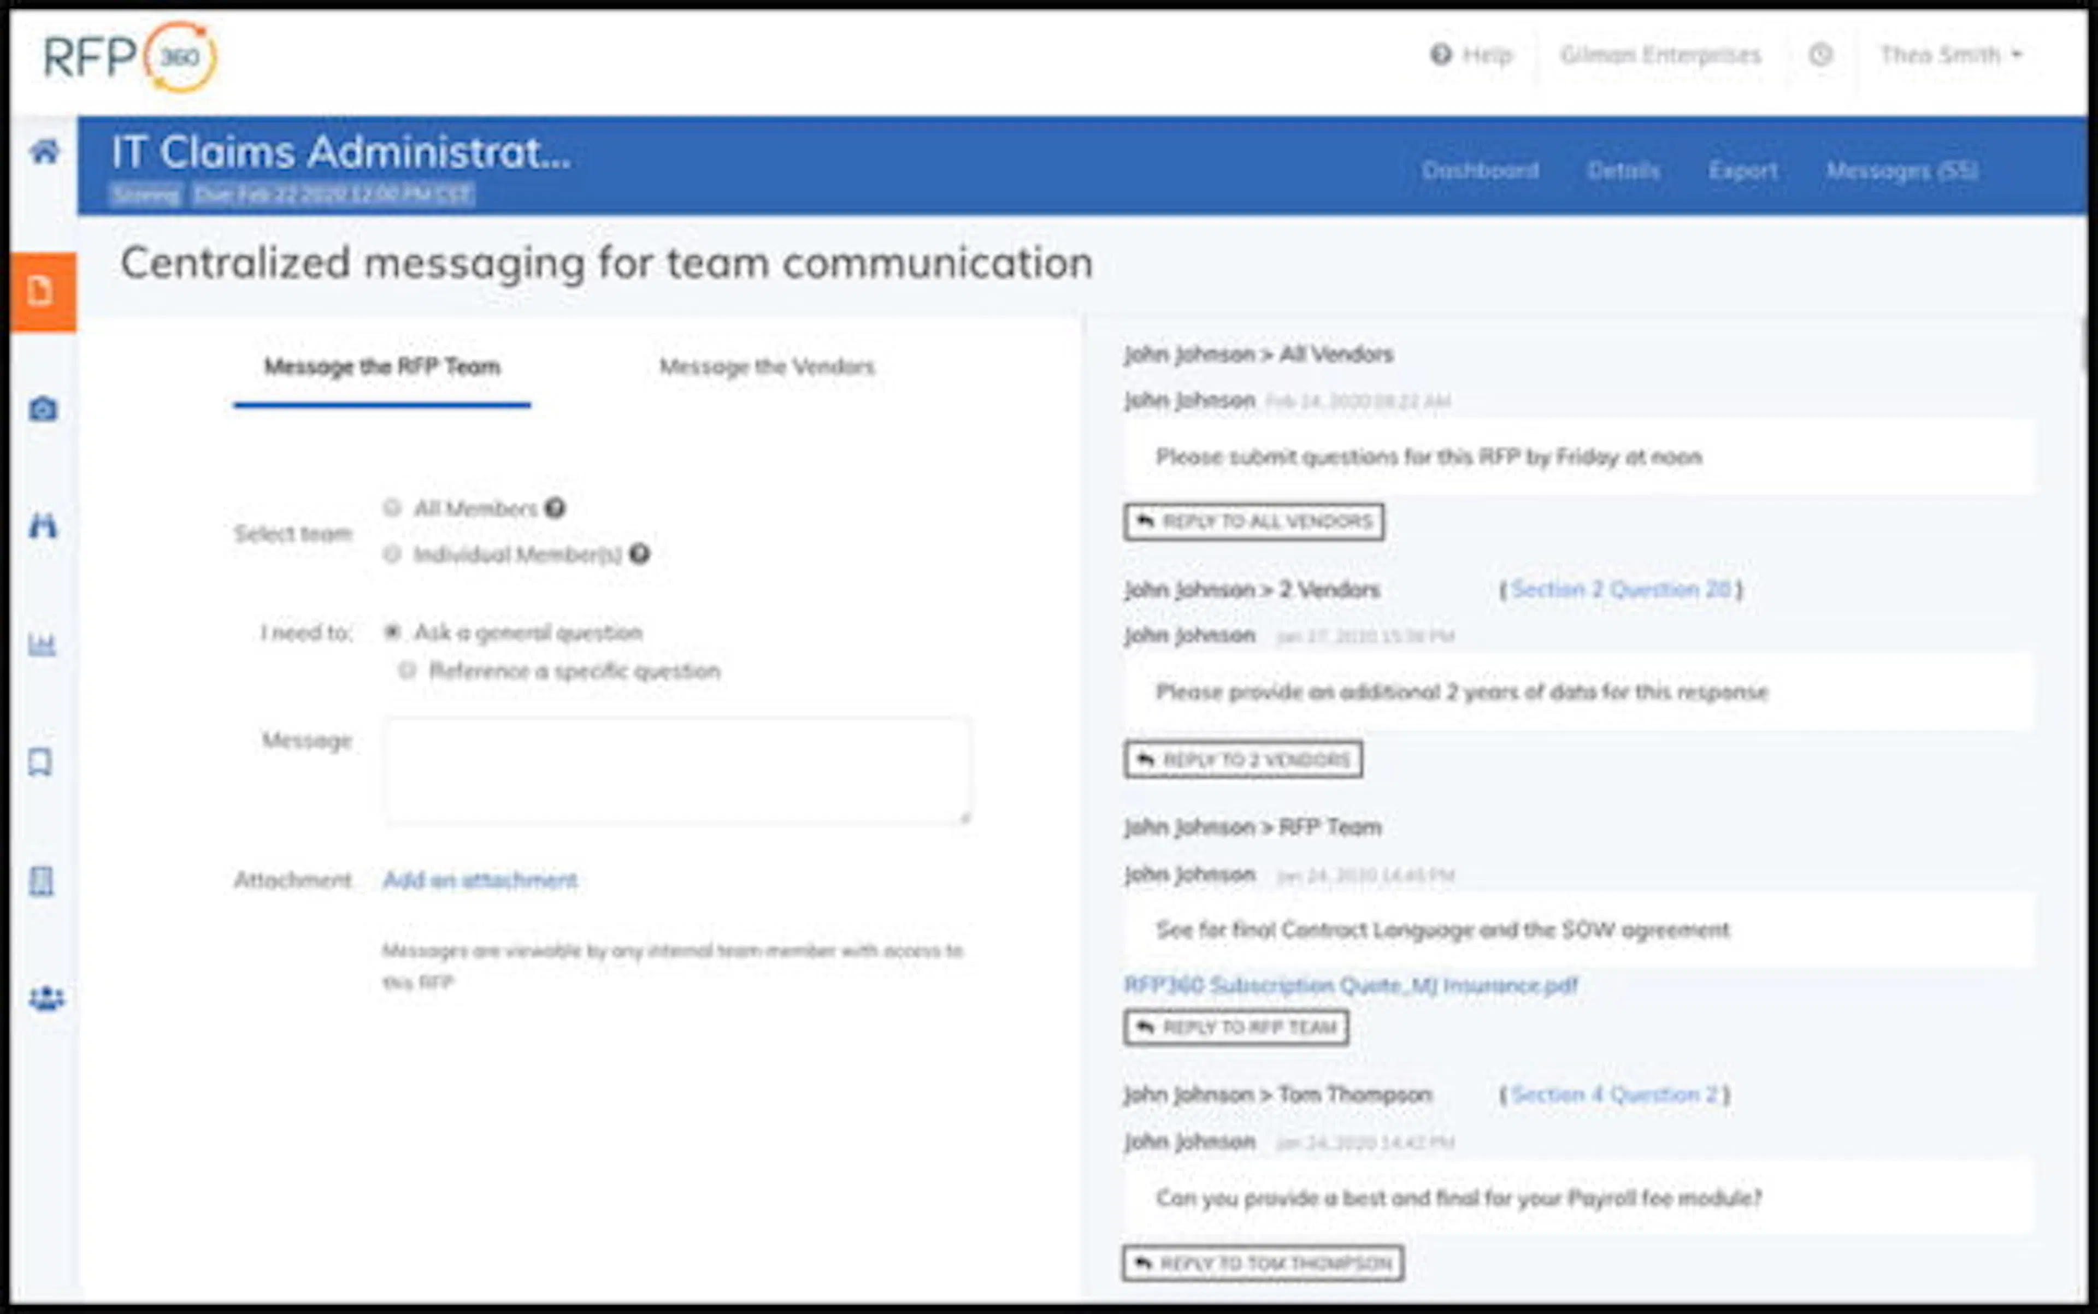Click the home icon in sidebar
Viewport: 2098px width, 1314px height.
(x=44, y=152)
